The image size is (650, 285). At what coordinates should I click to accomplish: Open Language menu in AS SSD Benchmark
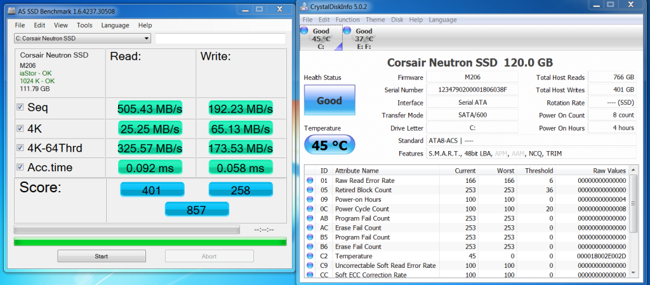116,25
